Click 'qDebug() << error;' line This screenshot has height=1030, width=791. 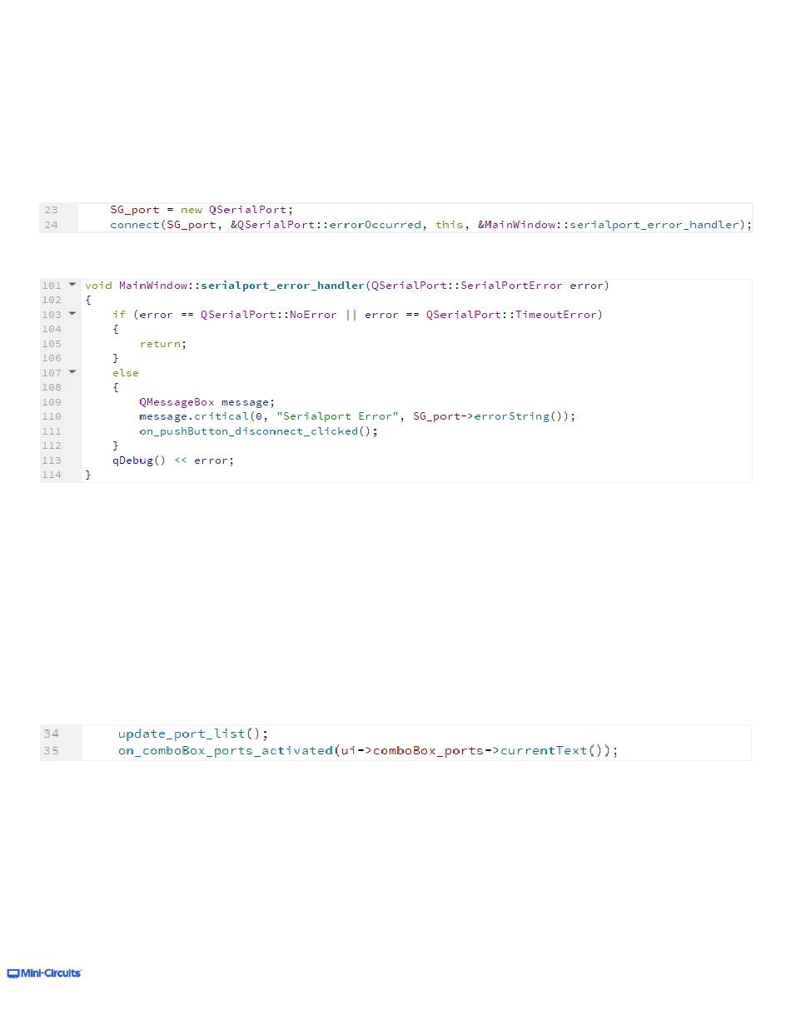point(173,460)
